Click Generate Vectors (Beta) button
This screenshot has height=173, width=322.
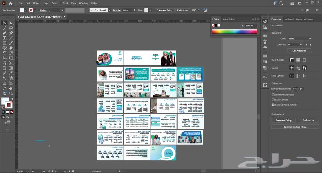pos(295,127)
